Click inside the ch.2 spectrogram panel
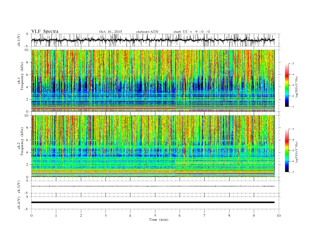 coord(153,146)
